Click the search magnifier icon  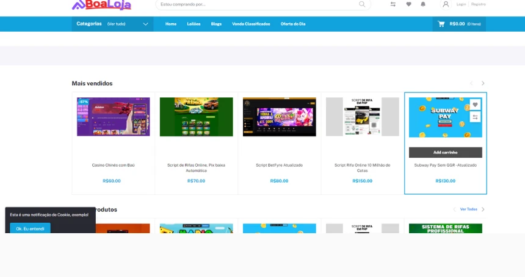click(x=362, y=4)
